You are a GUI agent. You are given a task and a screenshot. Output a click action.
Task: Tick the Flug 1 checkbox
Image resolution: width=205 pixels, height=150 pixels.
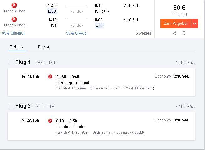(x=10, y=62)
